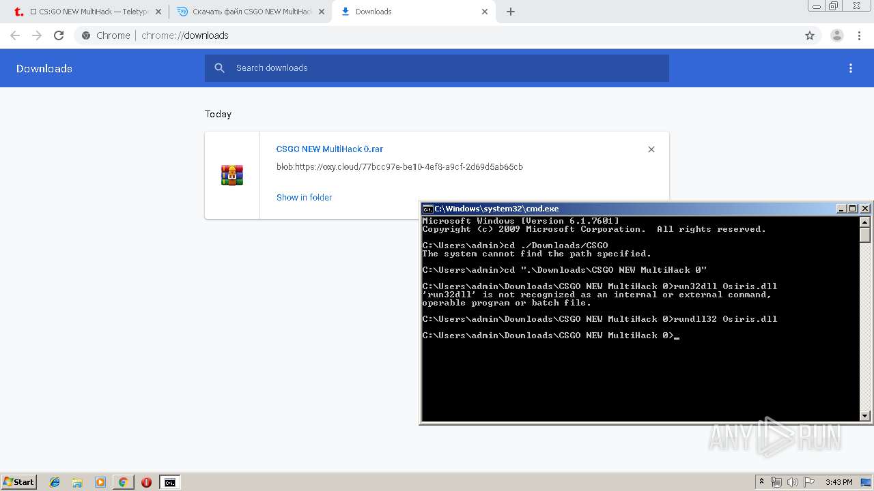
Task: Close the CS:GO NEW MultiHack Teletype tab
Action: click(x=158, y=12)
